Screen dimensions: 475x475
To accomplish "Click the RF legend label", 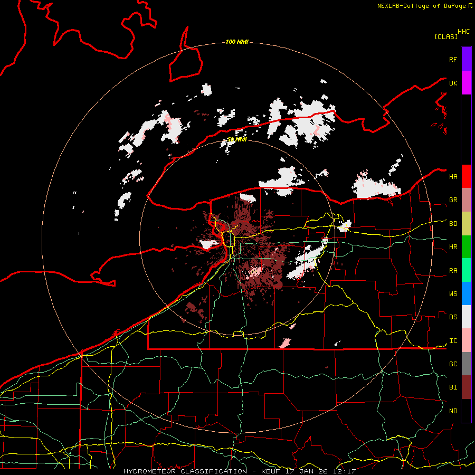I will (453, 59).
